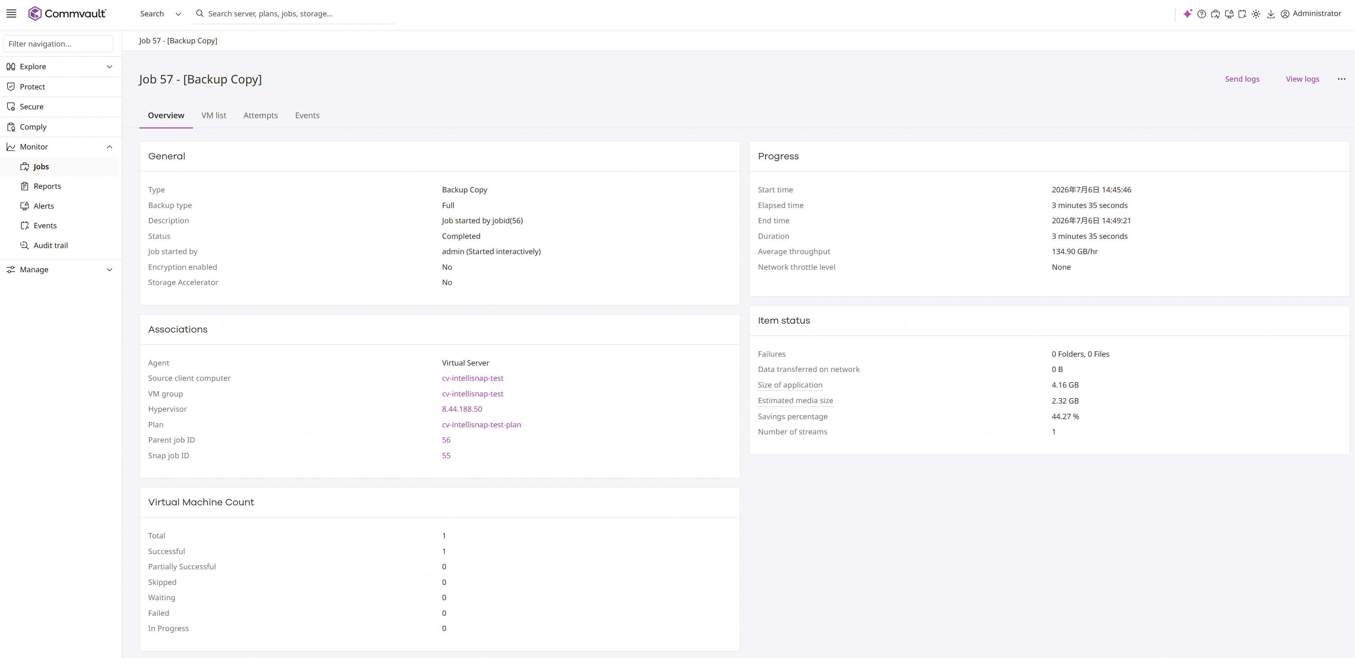Click the Secure sidebar icon

[x=11, y=106]
